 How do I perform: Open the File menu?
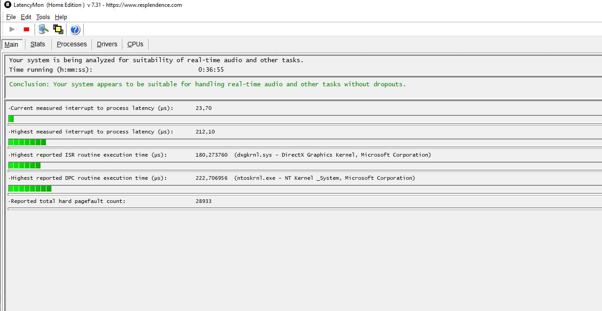[x=11, y=17]
